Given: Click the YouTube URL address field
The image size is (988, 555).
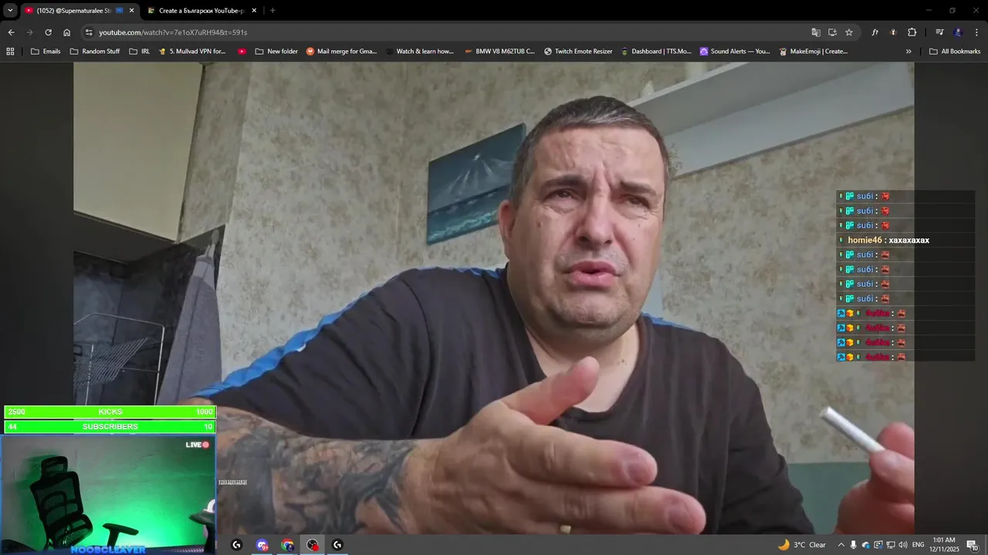Looking at the screenshot, I should coord(448,32).
